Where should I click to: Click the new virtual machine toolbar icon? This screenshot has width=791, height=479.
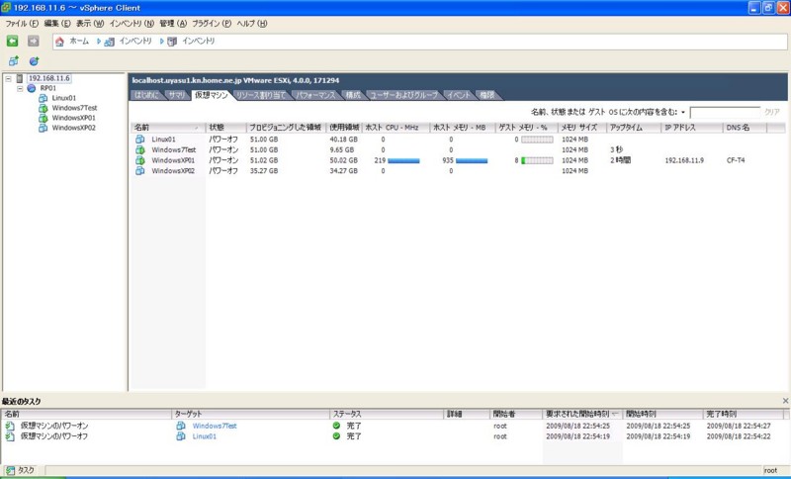point(13,61)
